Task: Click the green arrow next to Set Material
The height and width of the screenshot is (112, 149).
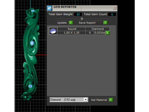Action: click(x=111, y=100)
